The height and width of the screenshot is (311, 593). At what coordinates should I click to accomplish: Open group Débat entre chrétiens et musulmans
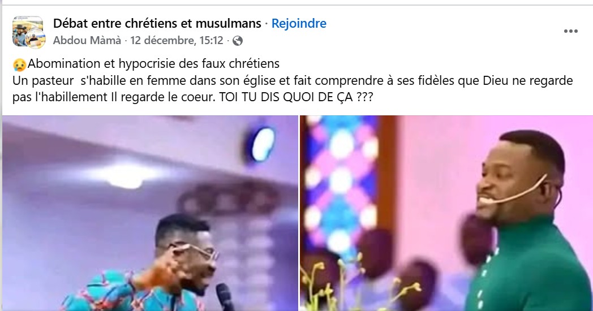click(x=157, y=23)
